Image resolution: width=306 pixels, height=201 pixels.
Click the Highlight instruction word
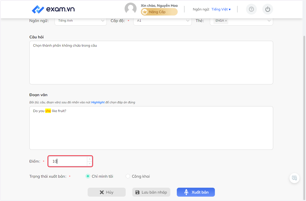[x=98, y=102]
